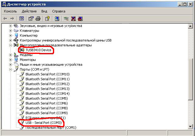
Task: Click the Forward arrow toolbar icon
Action: (x=12, y=19)
